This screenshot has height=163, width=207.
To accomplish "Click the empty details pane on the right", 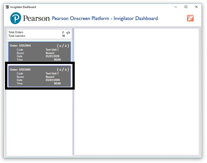I will tap(136, 92).
